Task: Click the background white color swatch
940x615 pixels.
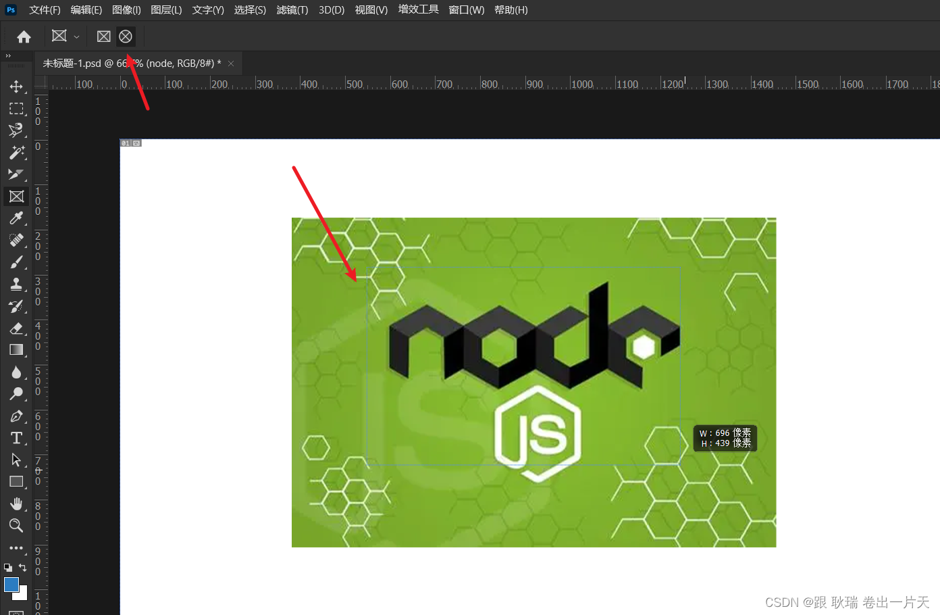Action: click(x=22, y=595)
